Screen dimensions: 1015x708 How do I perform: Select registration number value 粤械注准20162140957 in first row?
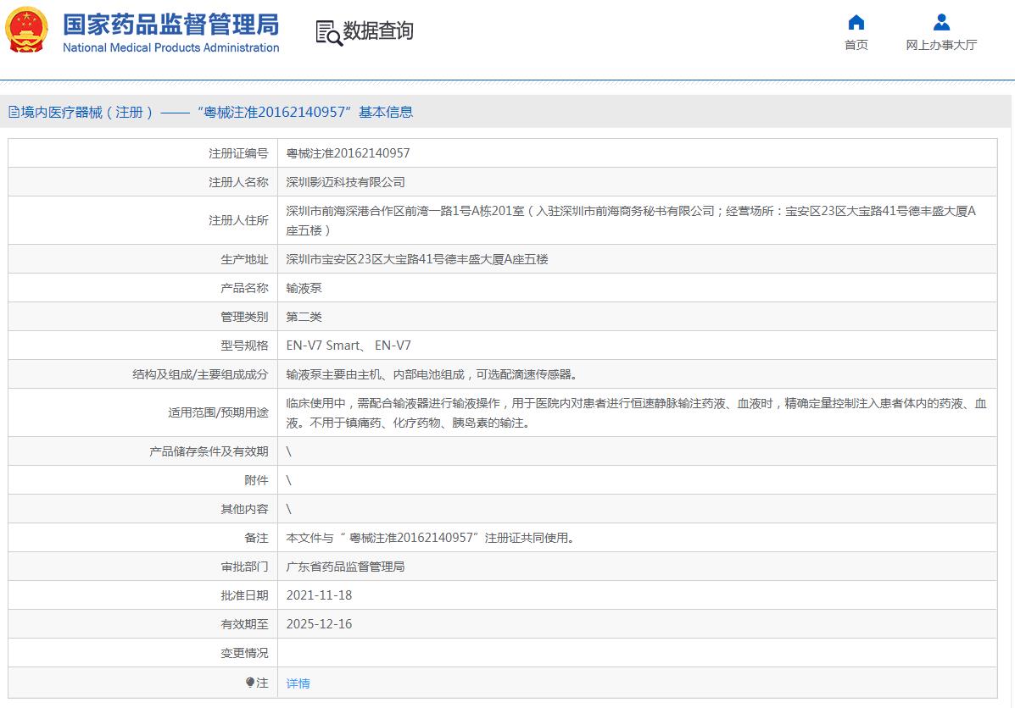click(348, 153)
